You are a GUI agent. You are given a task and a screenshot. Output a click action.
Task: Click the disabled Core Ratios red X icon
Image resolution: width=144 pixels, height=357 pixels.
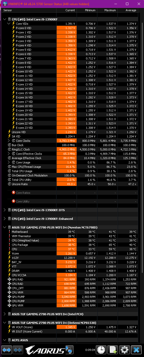(x=14, y=193)
